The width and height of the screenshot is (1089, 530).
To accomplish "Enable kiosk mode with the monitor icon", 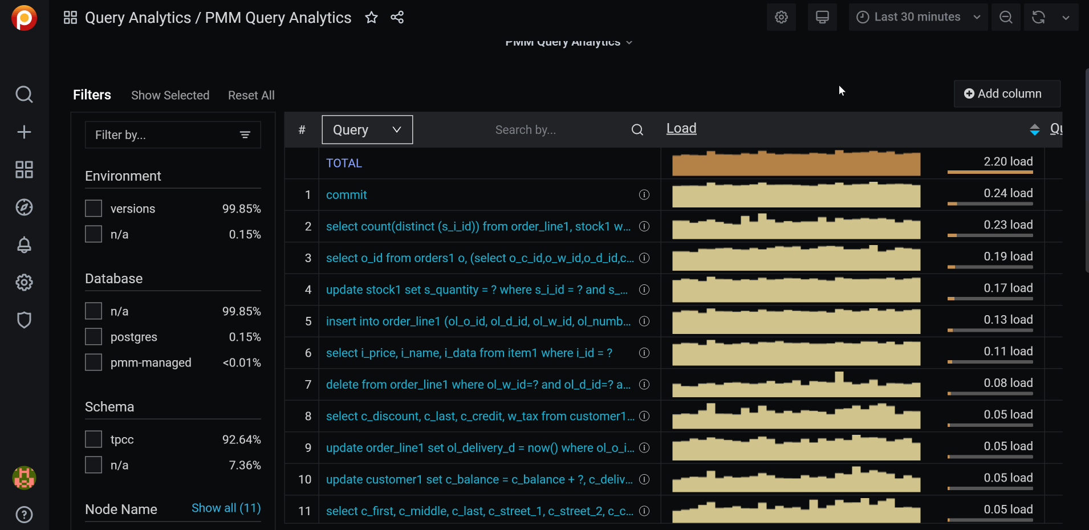I will click(x=823, y=17).
